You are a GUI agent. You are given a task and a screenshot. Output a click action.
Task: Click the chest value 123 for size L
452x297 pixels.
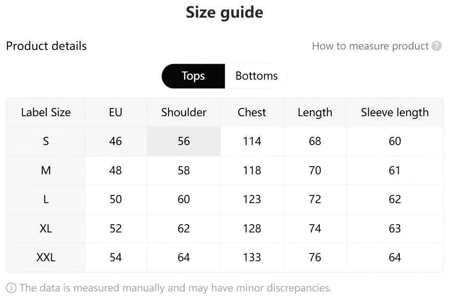252,199
